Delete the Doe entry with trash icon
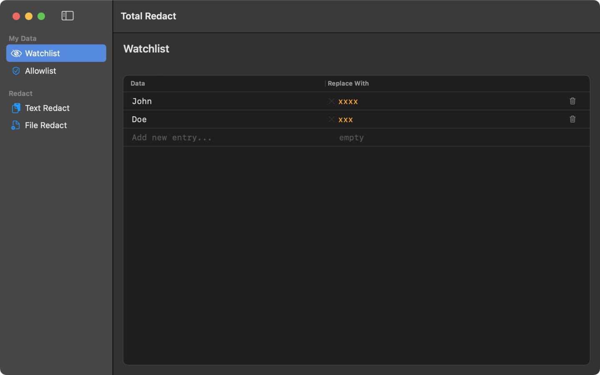The image size is (600, 375). [572, 119]
